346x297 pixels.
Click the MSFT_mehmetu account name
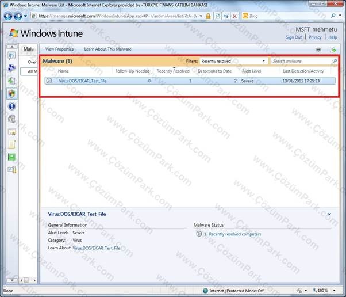point(316,29)
